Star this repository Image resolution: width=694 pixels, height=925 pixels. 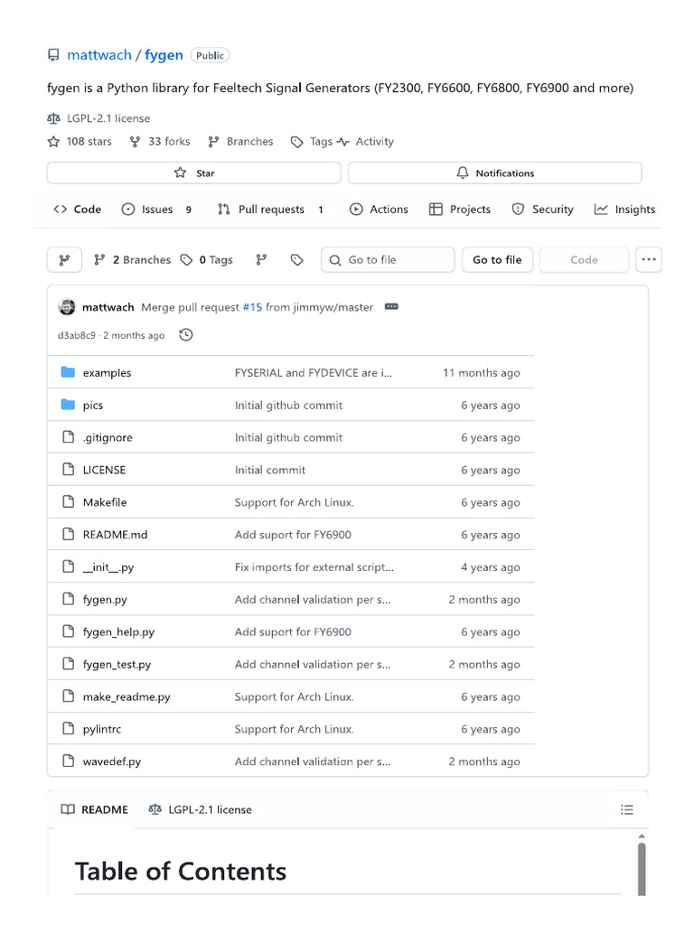193,173
